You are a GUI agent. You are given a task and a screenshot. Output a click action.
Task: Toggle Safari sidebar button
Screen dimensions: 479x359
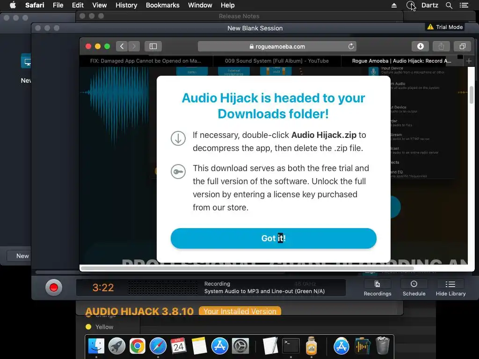tap(153, 46)
